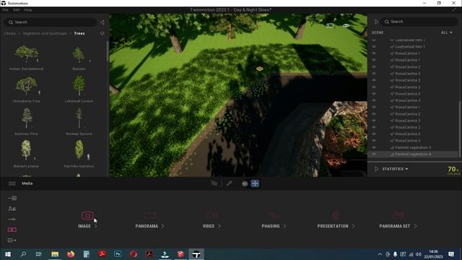Select the Hachiku bamboo thumbnail
462x260 pixels.
point(79,150)
